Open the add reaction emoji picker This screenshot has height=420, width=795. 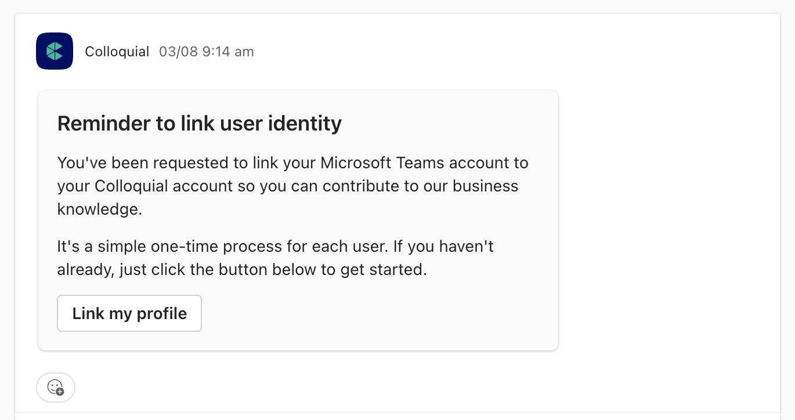point(56,388)
